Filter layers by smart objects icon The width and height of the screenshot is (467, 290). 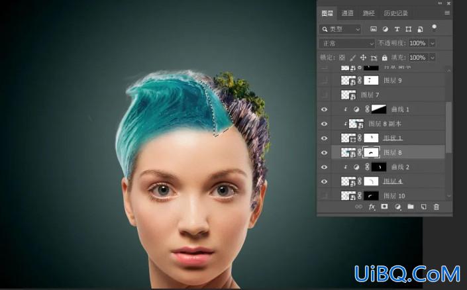(420, 29)
